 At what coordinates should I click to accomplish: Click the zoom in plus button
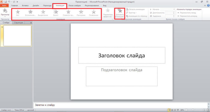pos(204,110)
